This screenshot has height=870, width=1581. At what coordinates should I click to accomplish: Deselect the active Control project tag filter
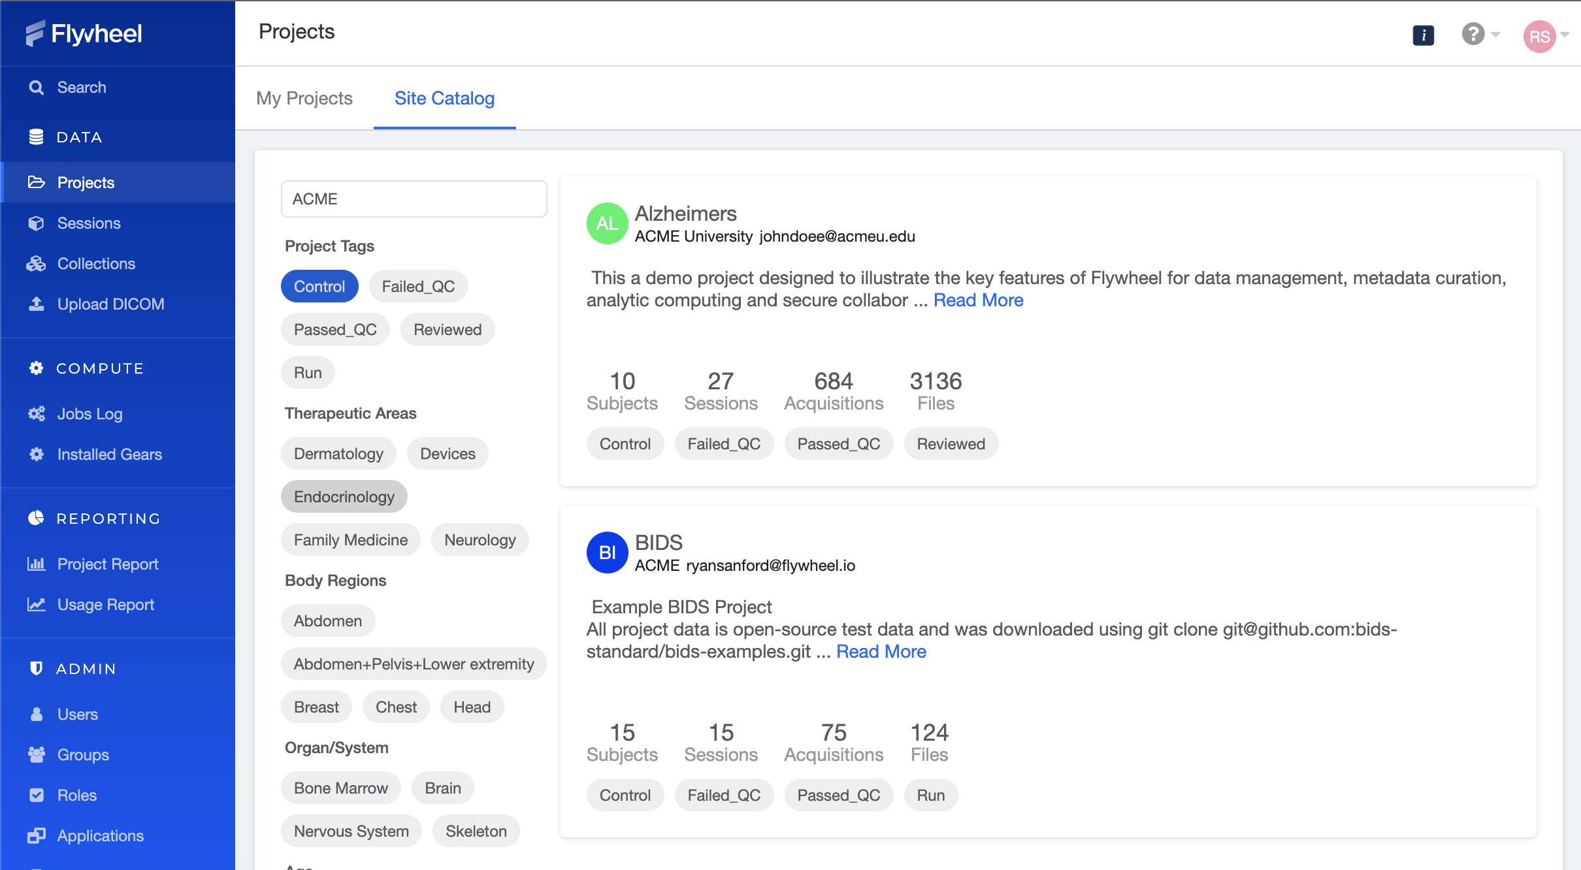pyautogui.click(x=319, y=286)
